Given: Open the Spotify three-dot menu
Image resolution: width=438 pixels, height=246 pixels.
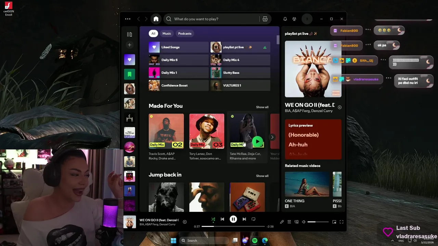Looking at the screenshot, I should click(x=128, y=19).
